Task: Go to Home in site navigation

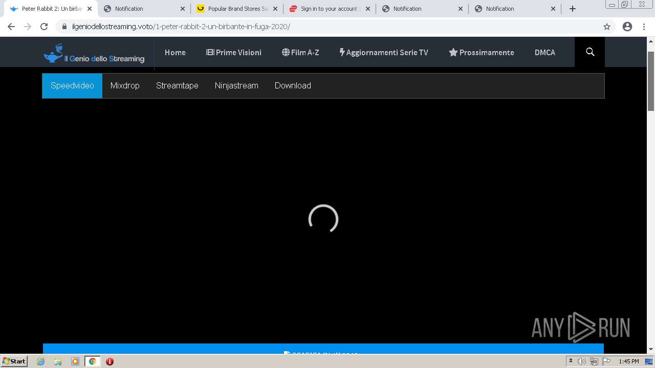Action: [x=175, y=52]
